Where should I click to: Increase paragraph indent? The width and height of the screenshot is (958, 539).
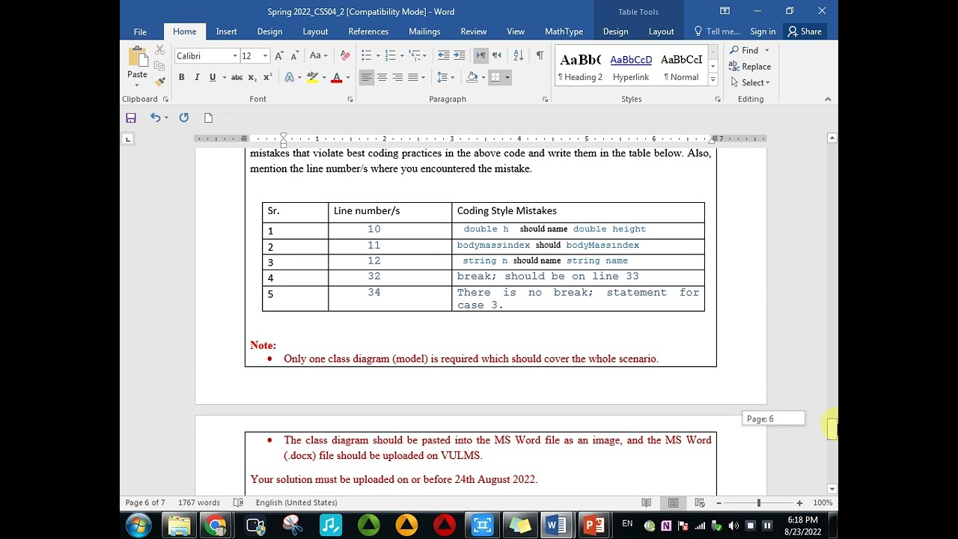coord(460,55)
